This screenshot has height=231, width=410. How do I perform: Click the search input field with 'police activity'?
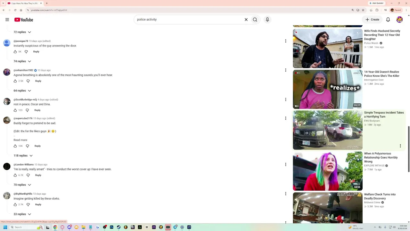189,20
